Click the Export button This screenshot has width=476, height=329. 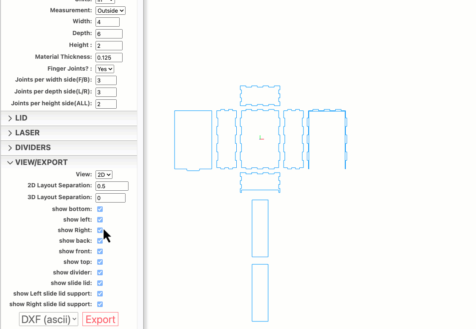[x=101, y=319]
